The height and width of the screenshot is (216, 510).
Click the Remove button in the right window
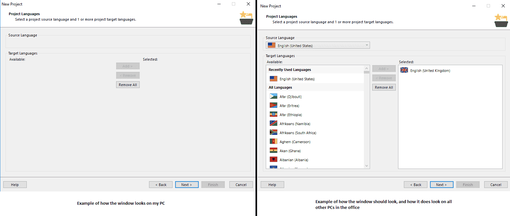coord(384,78)
